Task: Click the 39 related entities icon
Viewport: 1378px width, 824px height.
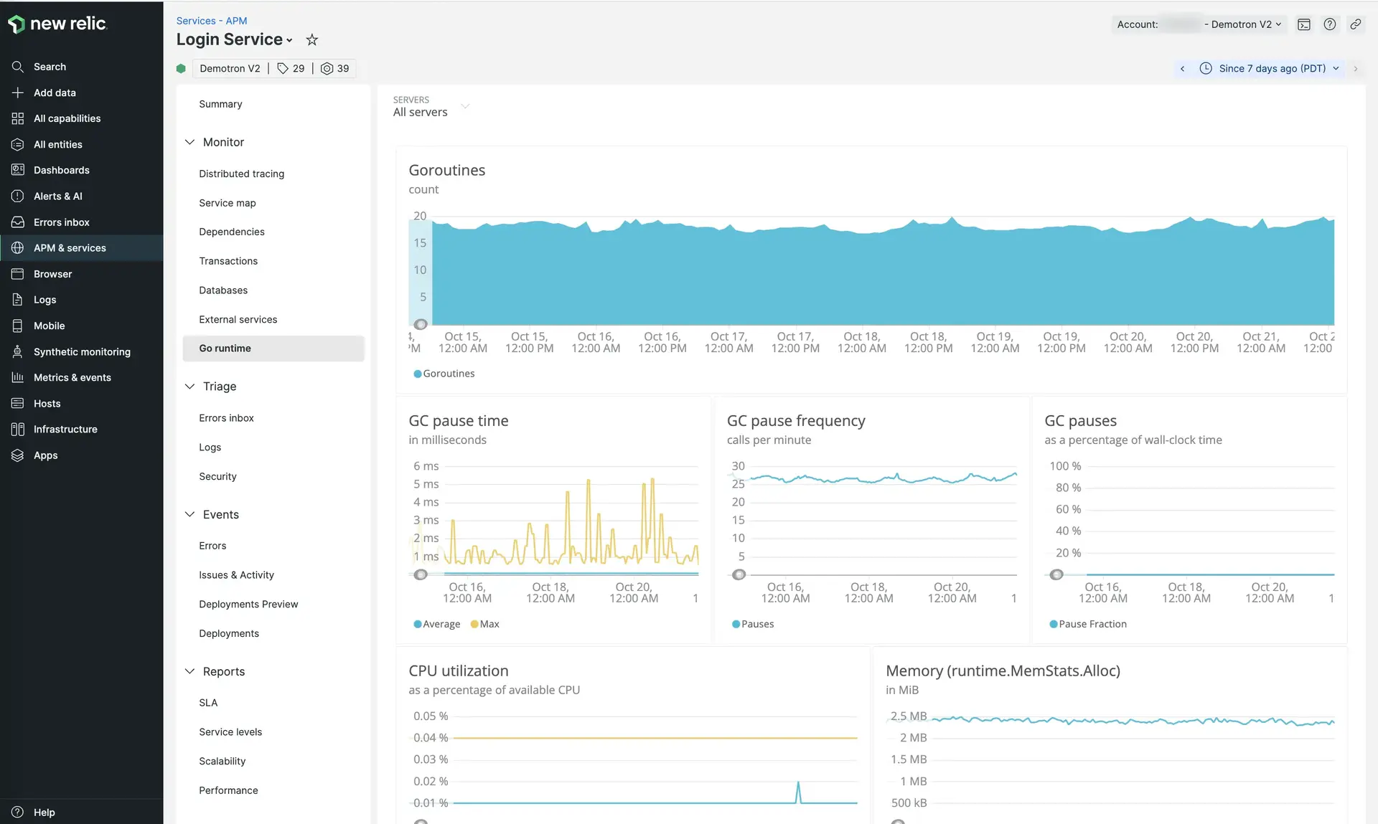Action: [334, 69]
